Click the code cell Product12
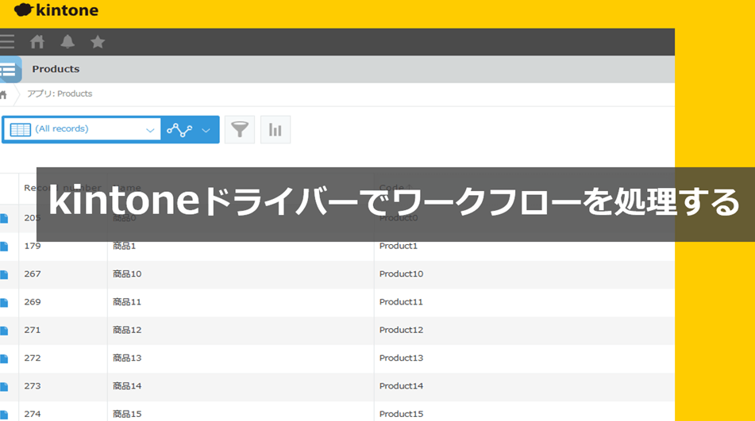 pyautogui.click(x=401, y=330)
